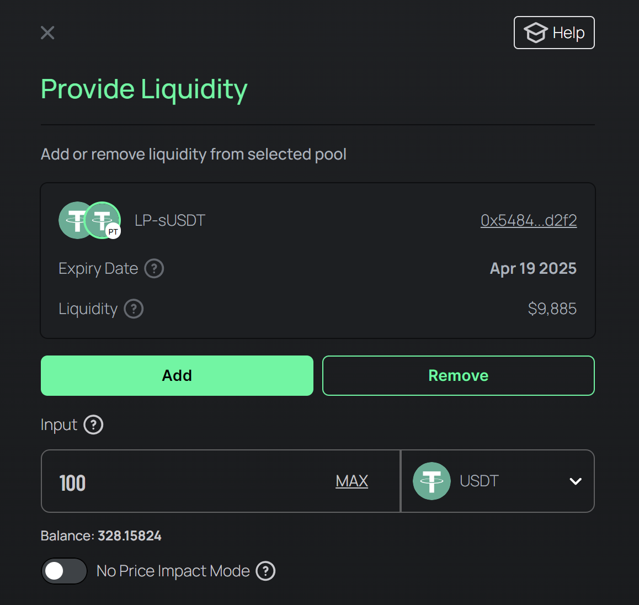Show the No Price Impact Mode help tooltip

[x=265, y=571]
